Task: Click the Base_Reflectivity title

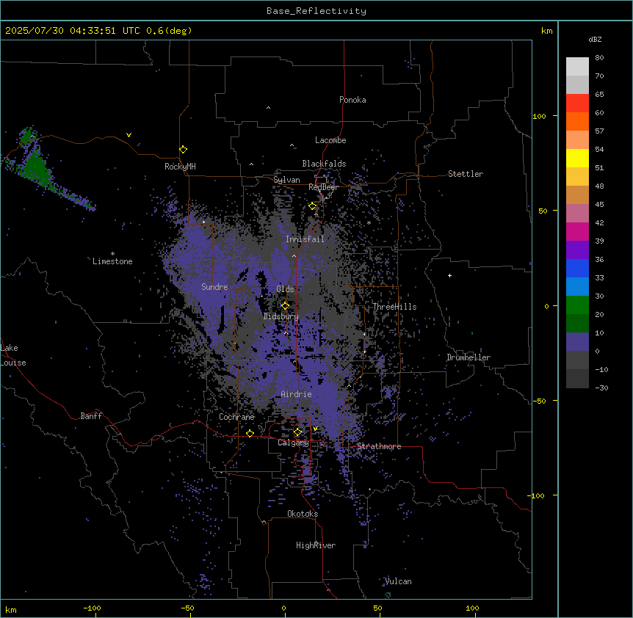Action: 316,11
